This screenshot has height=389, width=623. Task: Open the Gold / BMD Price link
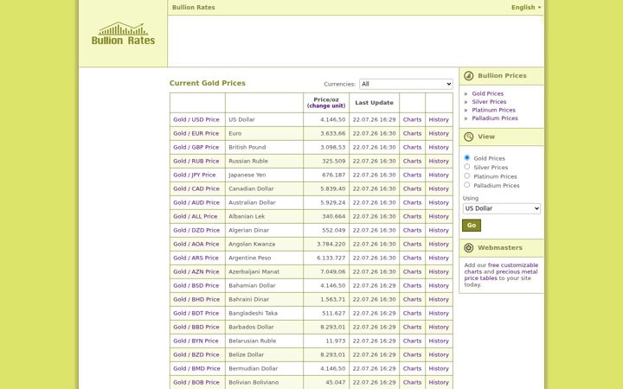coord(196,369)
